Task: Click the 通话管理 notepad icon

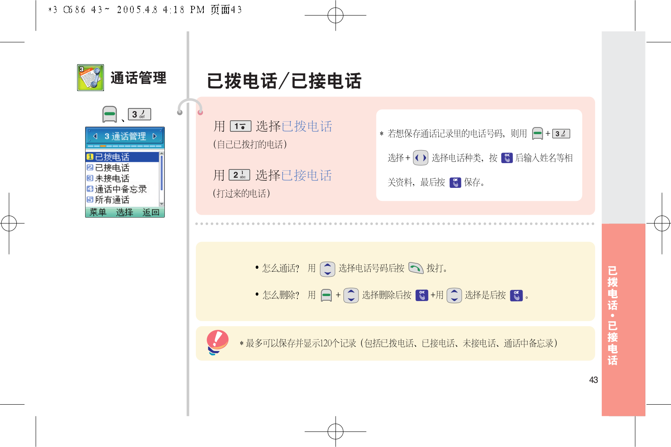Action: pos(91,78)
